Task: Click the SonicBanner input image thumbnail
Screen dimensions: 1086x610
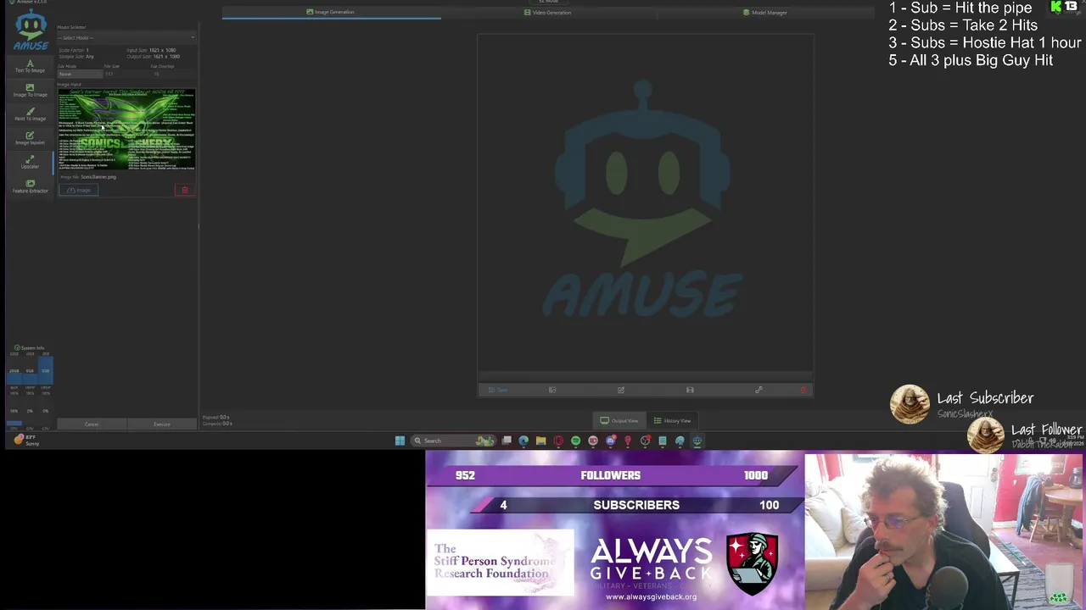Action: coord(126,130)
